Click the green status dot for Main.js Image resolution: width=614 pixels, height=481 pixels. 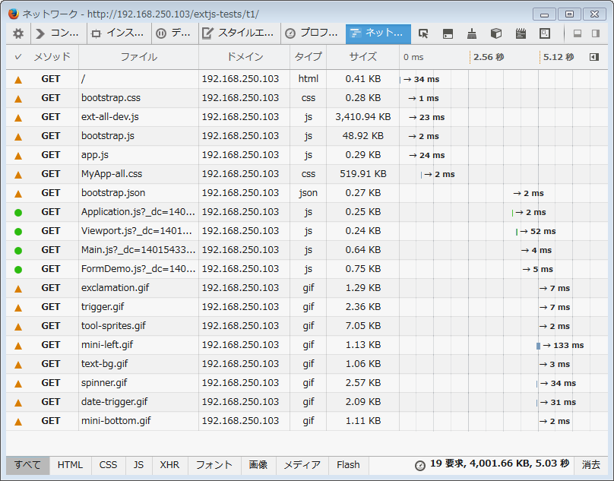(x=18, y=251)
